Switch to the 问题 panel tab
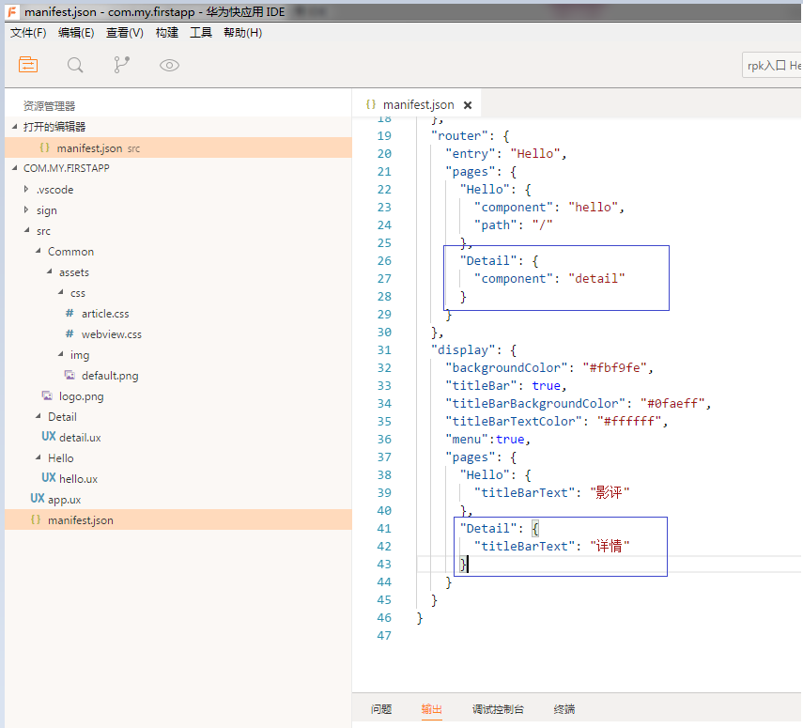 381,709
